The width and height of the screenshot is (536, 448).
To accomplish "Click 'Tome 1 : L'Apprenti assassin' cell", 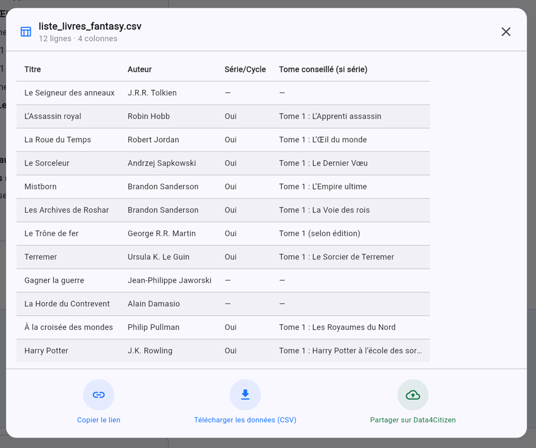I will pos(330,116).
